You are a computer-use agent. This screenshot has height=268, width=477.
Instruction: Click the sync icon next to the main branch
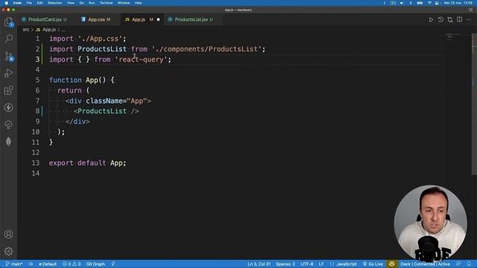(x=31, y=264)
